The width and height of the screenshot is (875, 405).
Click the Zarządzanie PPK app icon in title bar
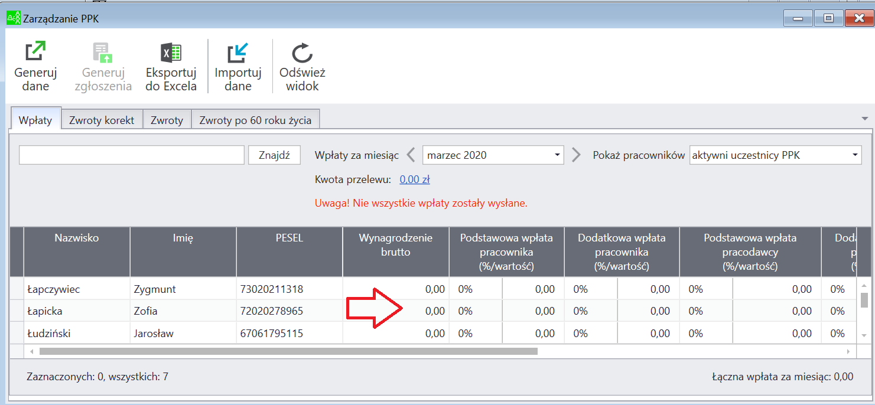coord(13,18)
